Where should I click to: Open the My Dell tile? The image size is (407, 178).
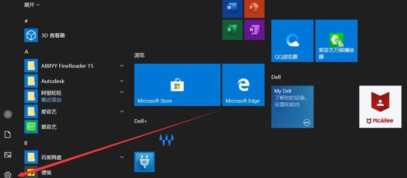[x=292, y=107]
